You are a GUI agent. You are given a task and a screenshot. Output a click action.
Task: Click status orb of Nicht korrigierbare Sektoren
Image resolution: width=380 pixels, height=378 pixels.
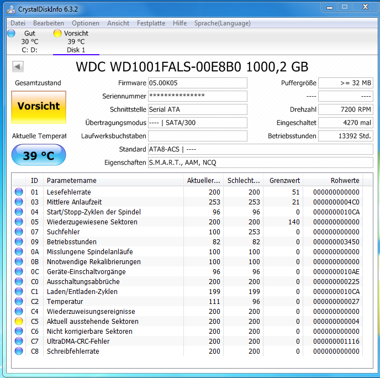19,331
